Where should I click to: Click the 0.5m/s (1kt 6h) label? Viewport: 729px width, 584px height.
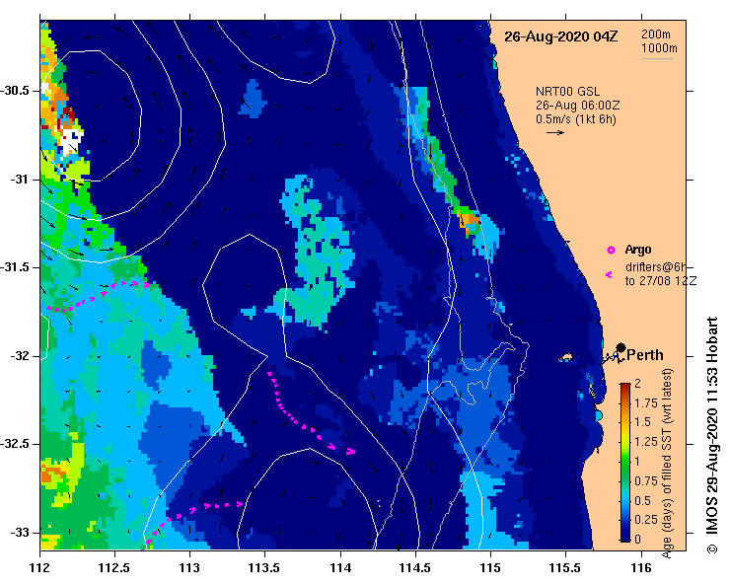pos(575,119)
